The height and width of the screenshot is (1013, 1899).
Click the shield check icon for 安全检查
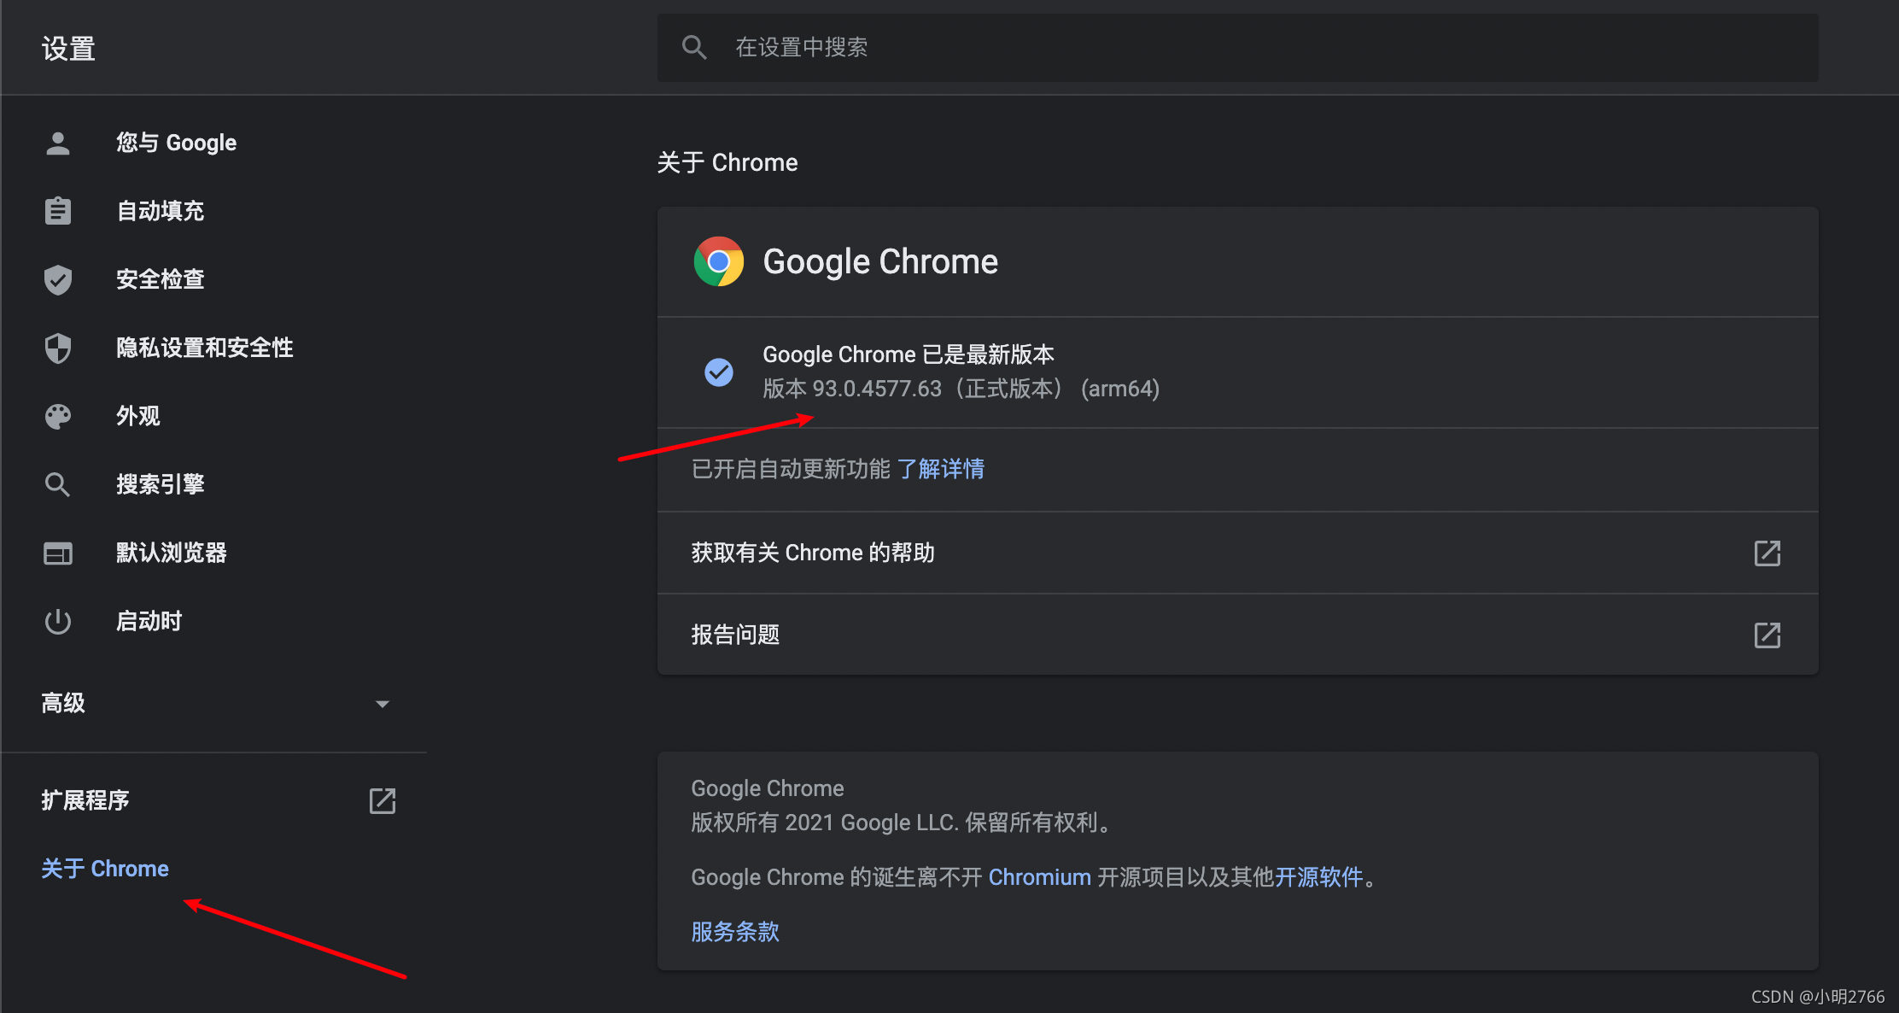57,279
